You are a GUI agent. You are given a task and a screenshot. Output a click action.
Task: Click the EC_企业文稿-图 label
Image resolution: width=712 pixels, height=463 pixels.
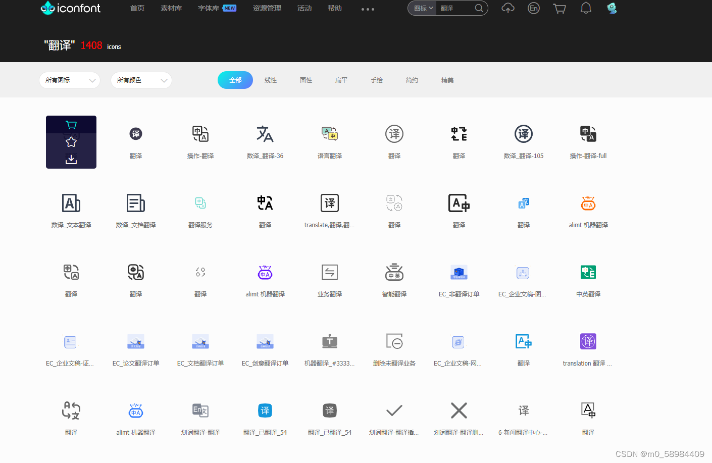point(523,294)
